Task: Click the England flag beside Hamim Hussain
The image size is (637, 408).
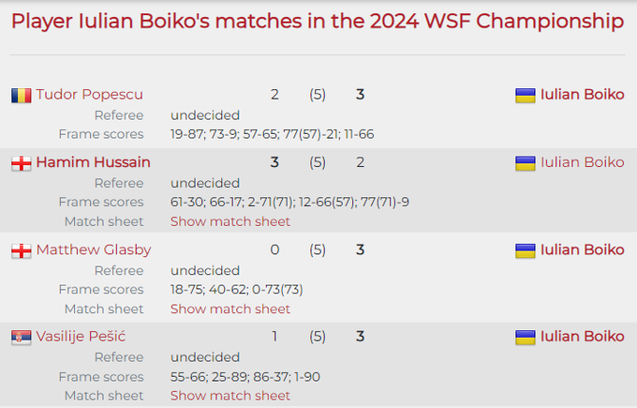Action: [x=21, y=163]
